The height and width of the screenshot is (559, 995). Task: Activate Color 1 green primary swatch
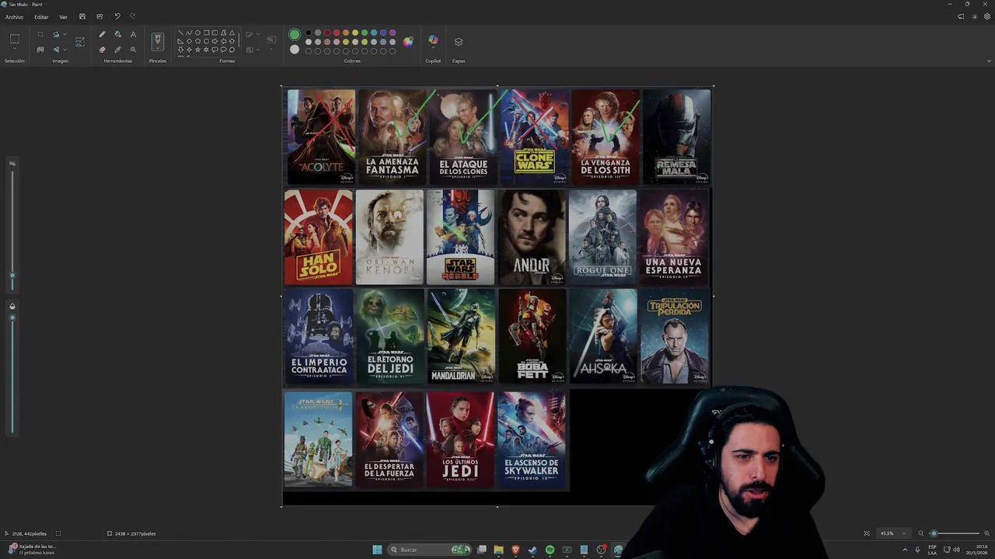tap(295, 34)
